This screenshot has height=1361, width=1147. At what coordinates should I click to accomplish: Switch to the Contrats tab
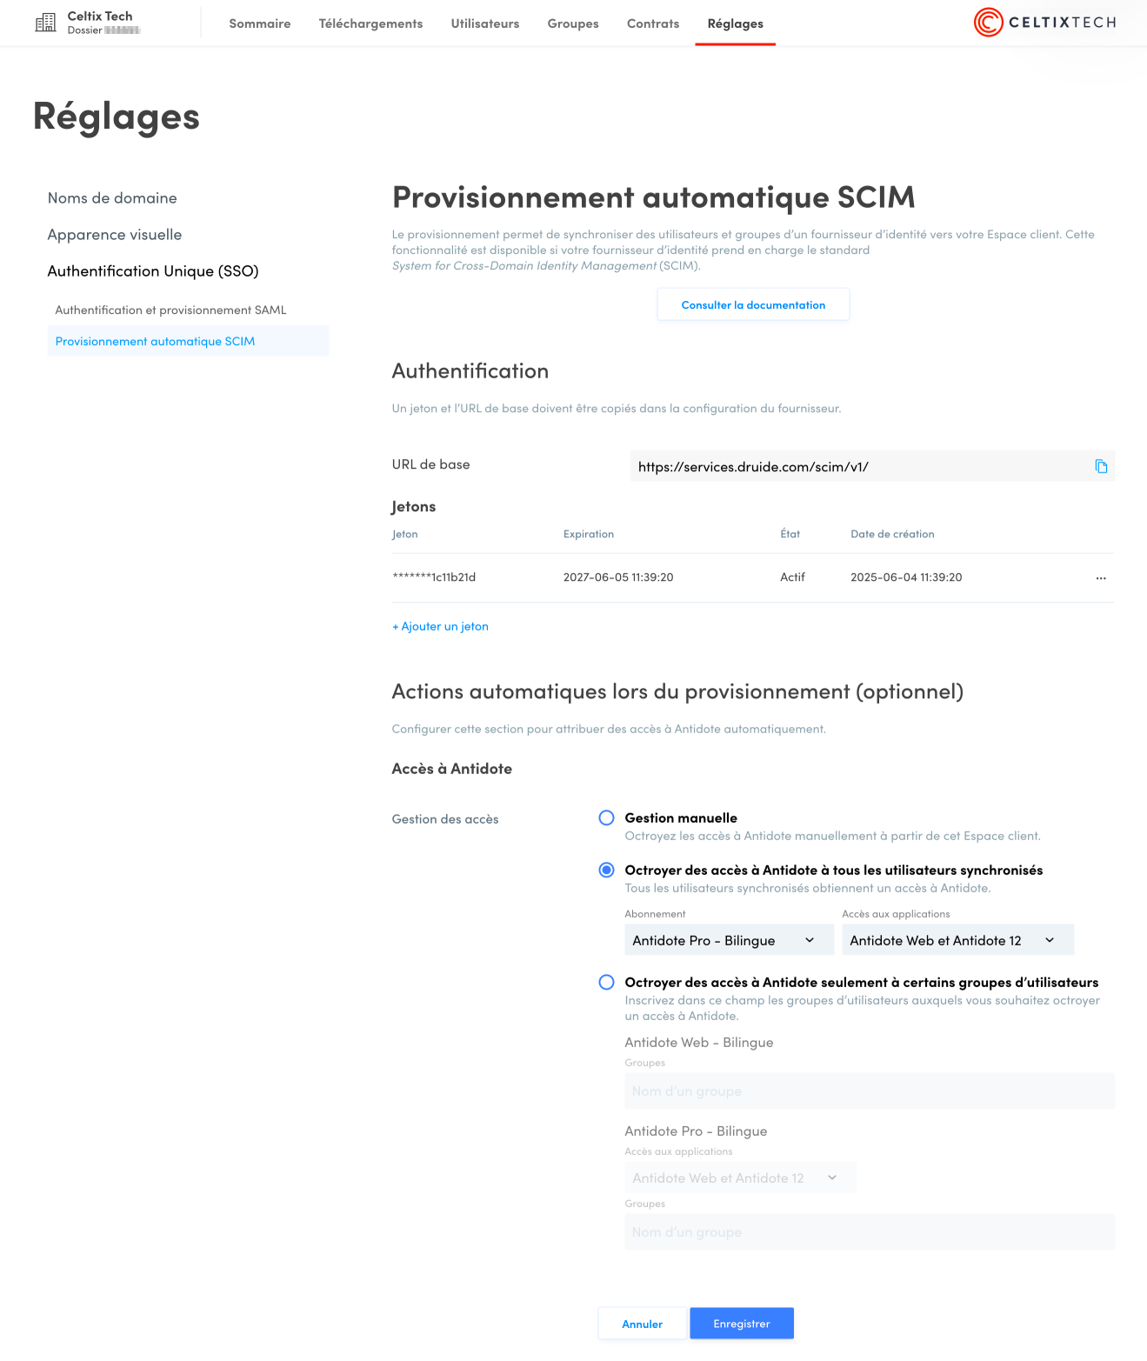[x=653, y=23]
